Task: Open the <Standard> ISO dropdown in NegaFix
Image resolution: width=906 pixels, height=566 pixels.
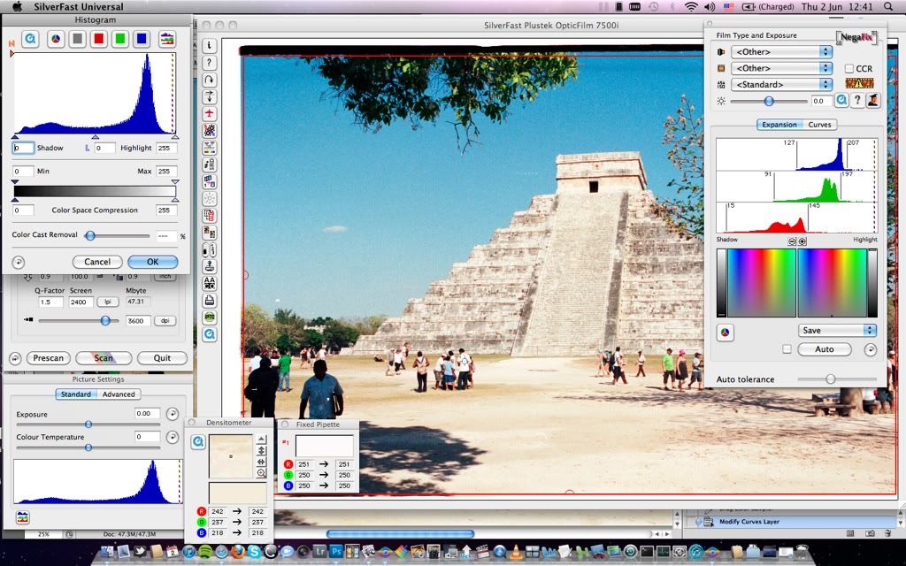Action: 781,84
